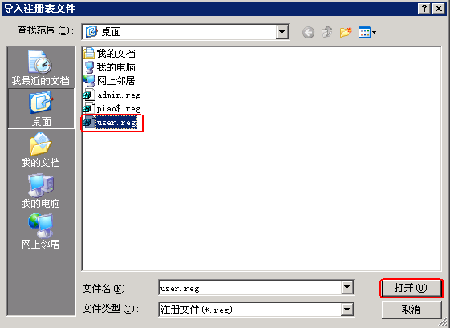Create a new folder via toolbar icon
The image size is (450, 328).
[346, 32]
